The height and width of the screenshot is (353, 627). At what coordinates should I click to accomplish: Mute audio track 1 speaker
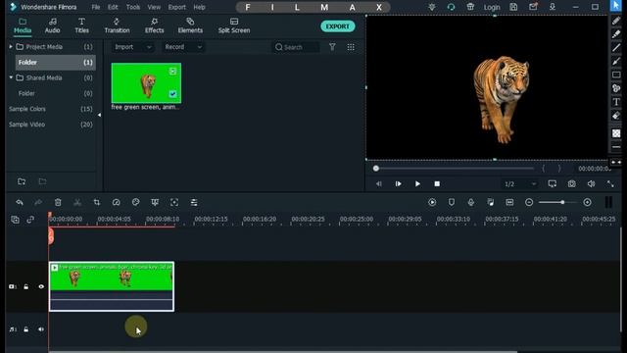pyautogui.click(x=41, y=329)
